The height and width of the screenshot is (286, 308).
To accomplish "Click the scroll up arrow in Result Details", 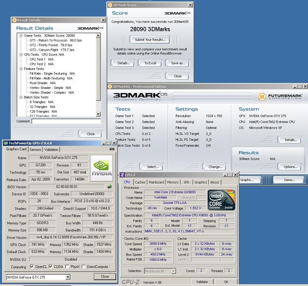I will coord(98,36).
